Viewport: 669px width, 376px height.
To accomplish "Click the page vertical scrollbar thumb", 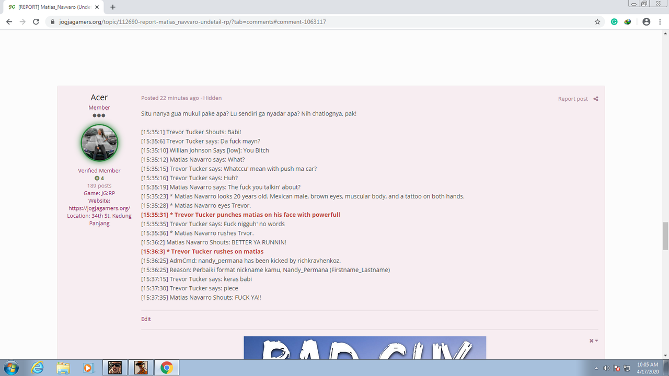I will [665, 236].
